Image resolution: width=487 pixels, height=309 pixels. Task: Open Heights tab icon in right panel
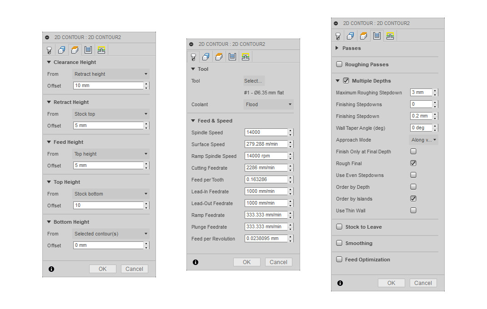(x=364, y=36)
